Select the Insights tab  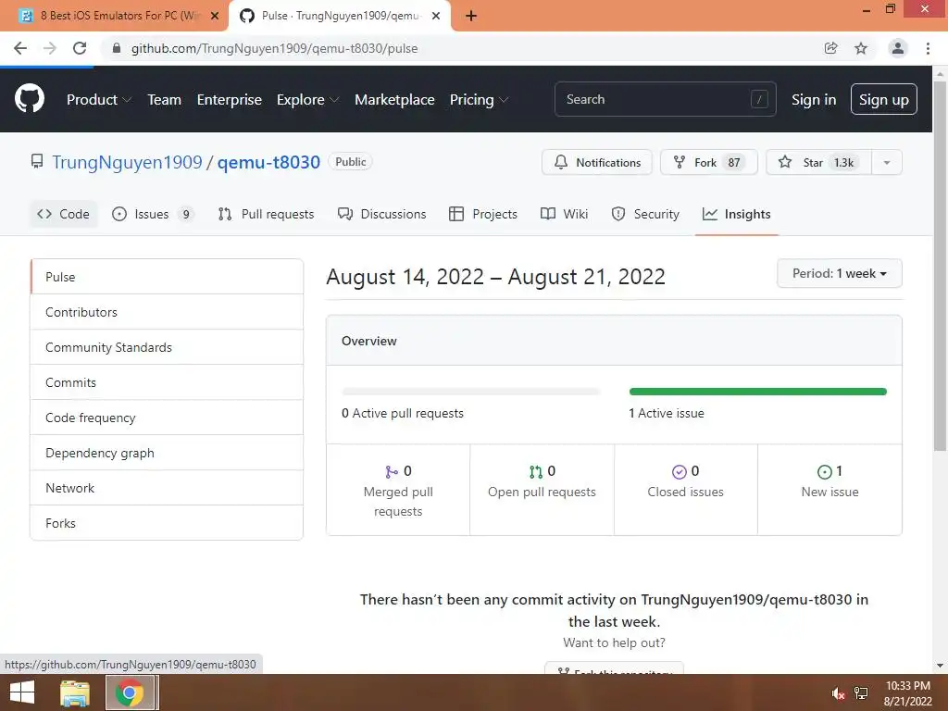(736, 214)
